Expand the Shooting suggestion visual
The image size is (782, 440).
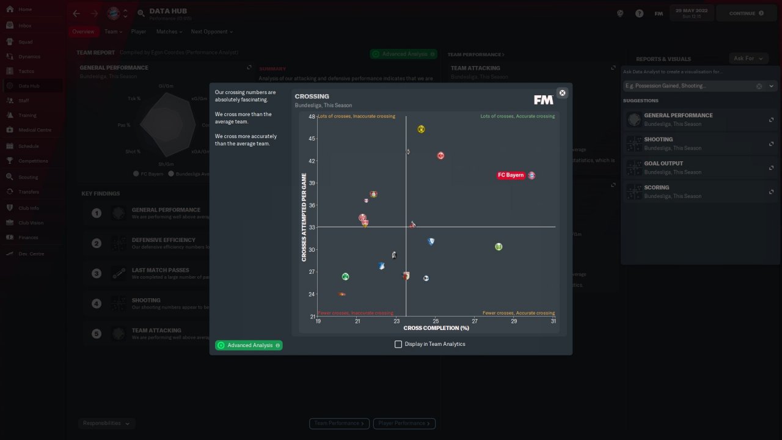pos(772,144)
